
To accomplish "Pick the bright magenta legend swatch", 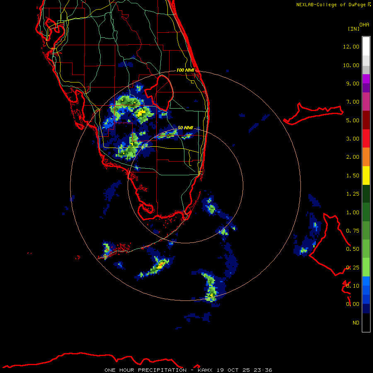I will click(x=366, y=79).
